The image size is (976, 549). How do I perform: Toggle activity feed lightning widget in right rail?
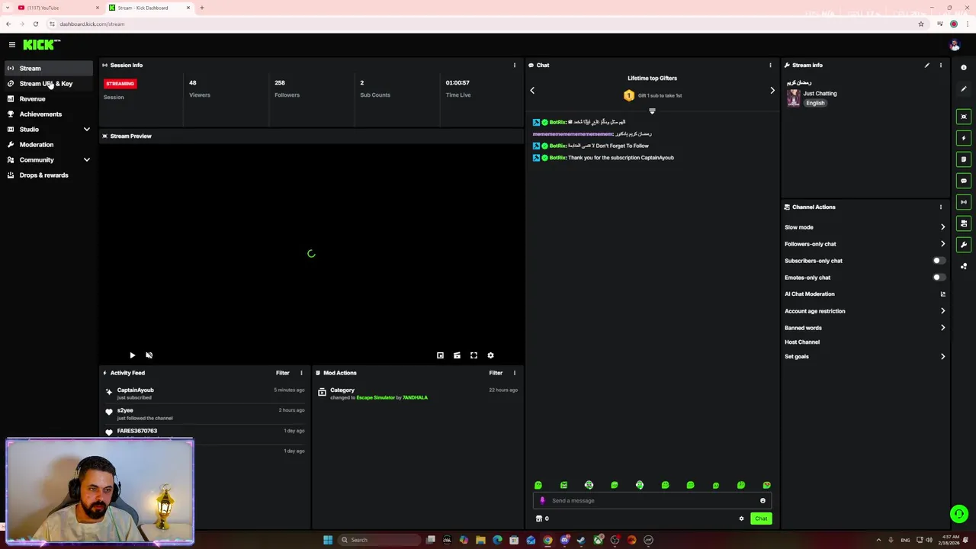(x=964, y=138)
